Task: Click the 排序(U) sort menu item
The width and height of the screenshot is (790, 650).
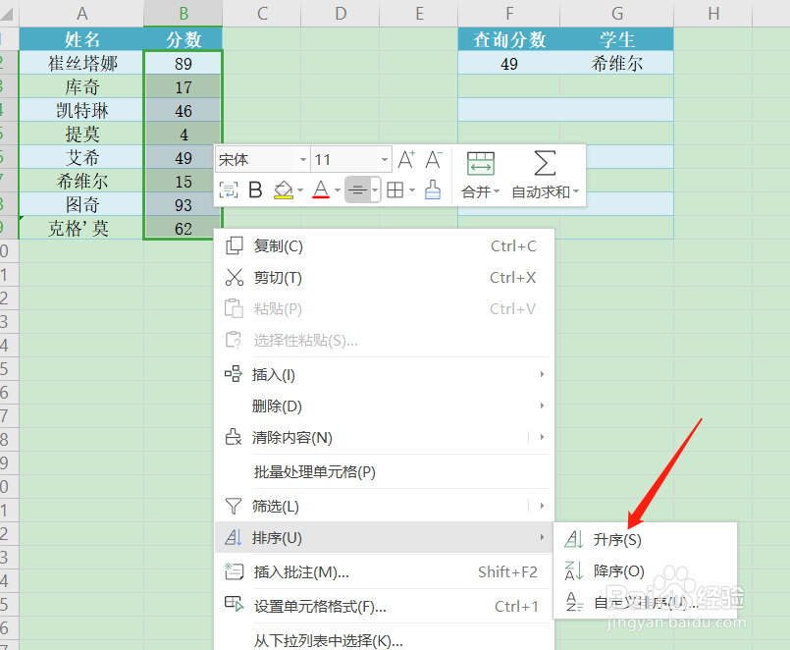Action: [x=384, y=537]
